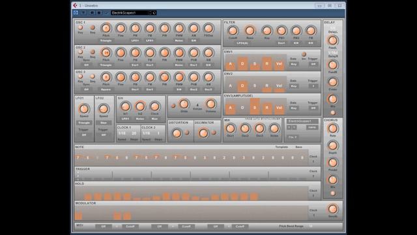Open OSC 2 Sync Off dropdown
Screen dimensions: 417x235
click(86, 65)
